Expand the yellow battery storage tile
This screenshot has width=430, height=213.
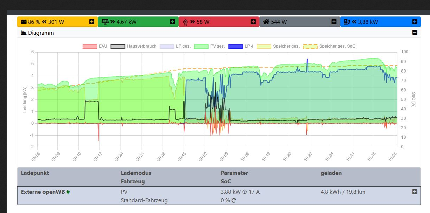(92, 22)
